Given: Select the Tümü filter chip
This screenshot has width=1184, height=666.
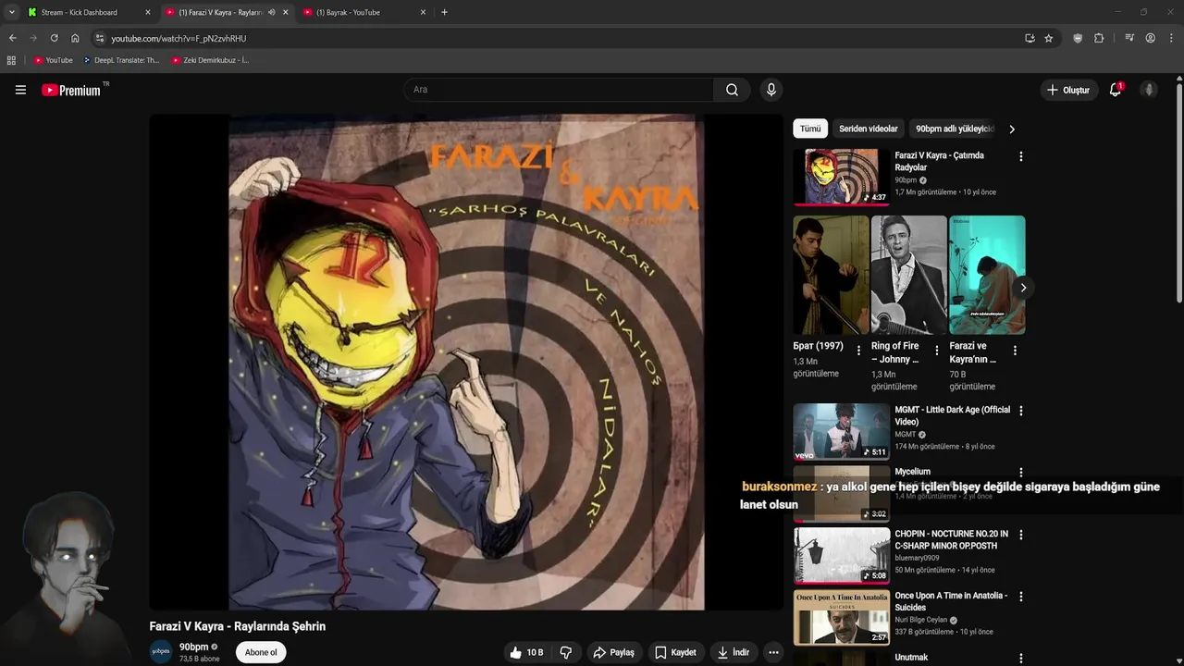Looking at the screenshot, I should point(810,129).
